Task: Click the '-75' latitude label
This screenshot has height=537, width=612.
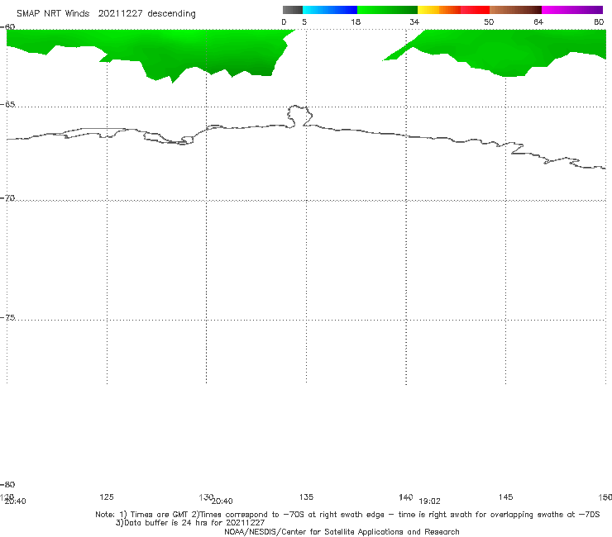Action: coord(7,317)
